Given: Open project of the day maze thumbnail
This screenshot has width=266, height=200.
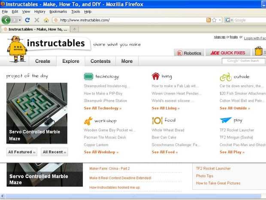Looking at the screenshot, I should tap(37, 113).
